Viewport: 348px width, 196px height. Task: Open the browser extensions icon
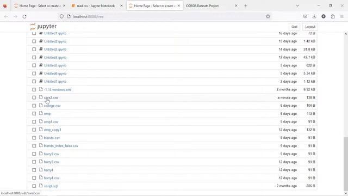[333, 16]
